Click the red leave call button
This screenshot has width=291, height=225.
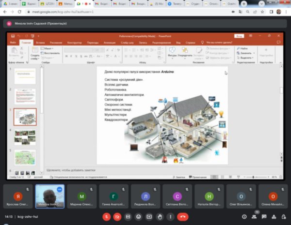183,217
